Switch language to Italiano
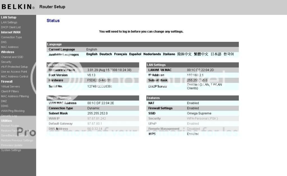 pyautogui.click(x=169, y=54)
